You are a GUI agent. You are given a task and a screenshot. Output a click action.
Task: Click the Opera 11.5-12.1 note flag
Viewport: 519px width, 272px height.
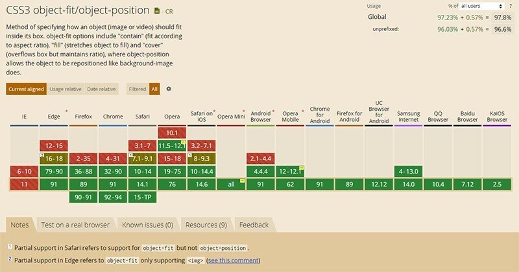[184, 142]
